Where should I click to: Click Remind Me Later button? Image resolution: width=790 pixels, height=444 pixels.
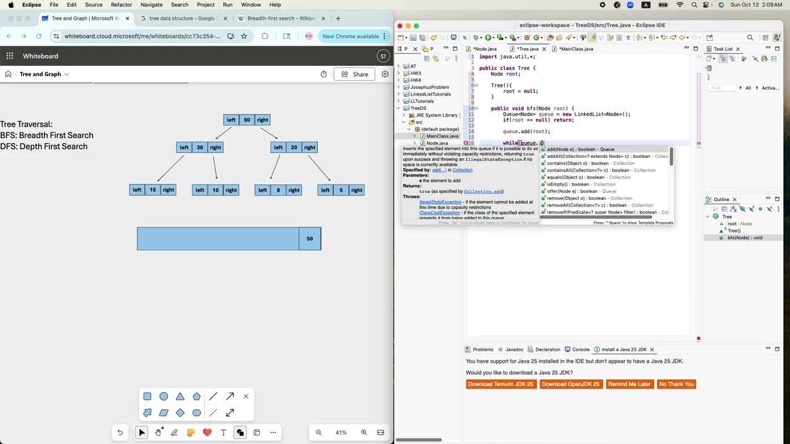click(629, 384)
